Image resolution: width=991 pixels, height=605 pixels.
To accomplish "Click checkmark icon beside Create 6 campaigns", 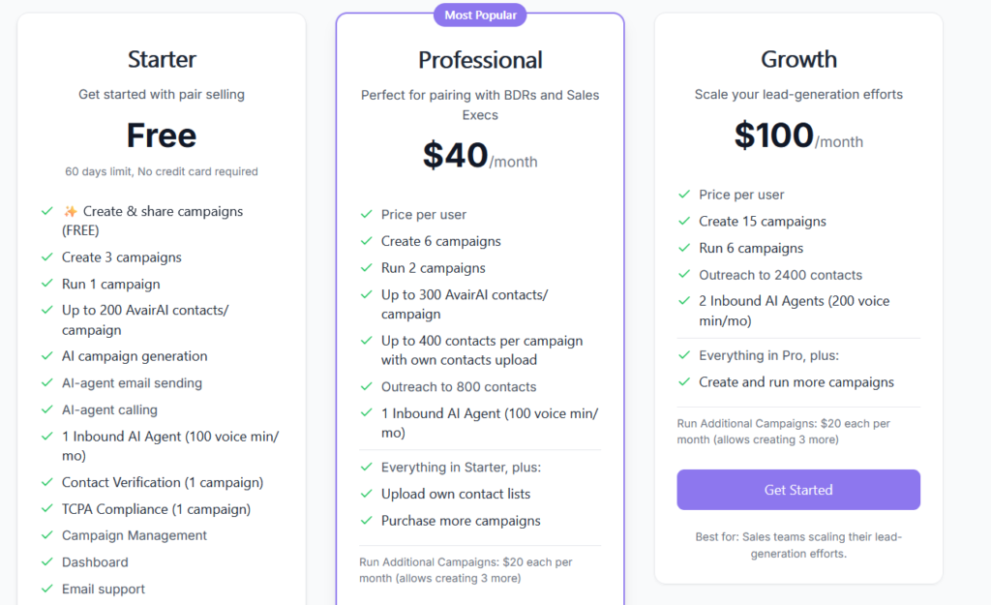I will coord(366,241).
